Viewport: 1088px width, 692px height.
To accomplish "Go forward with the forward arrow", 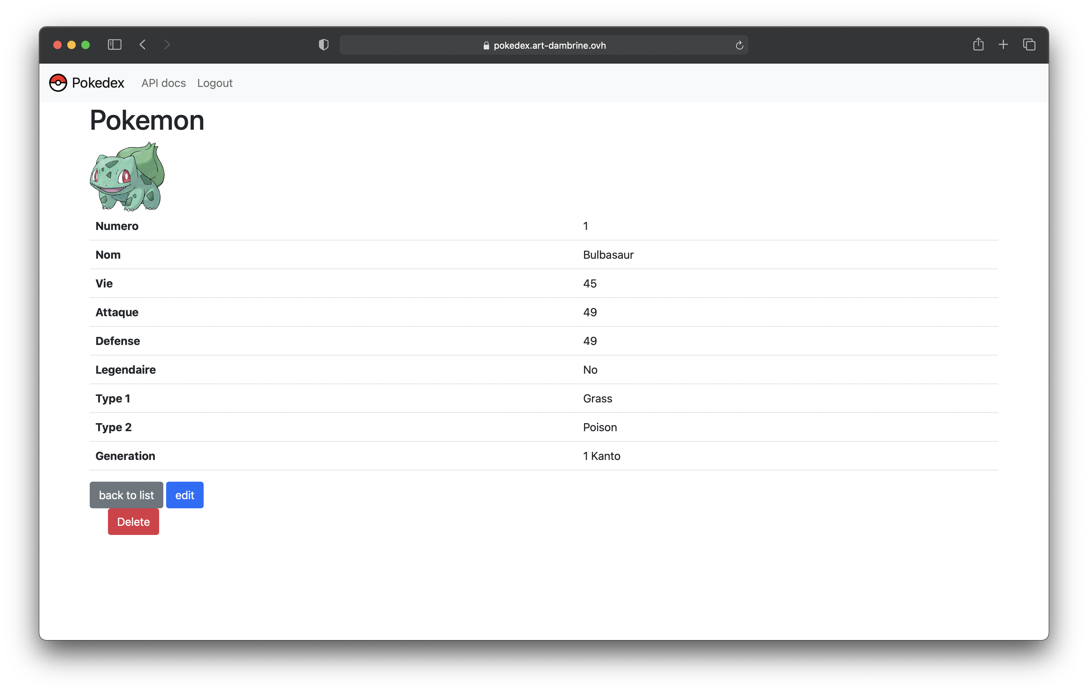I will coord(167,45).
